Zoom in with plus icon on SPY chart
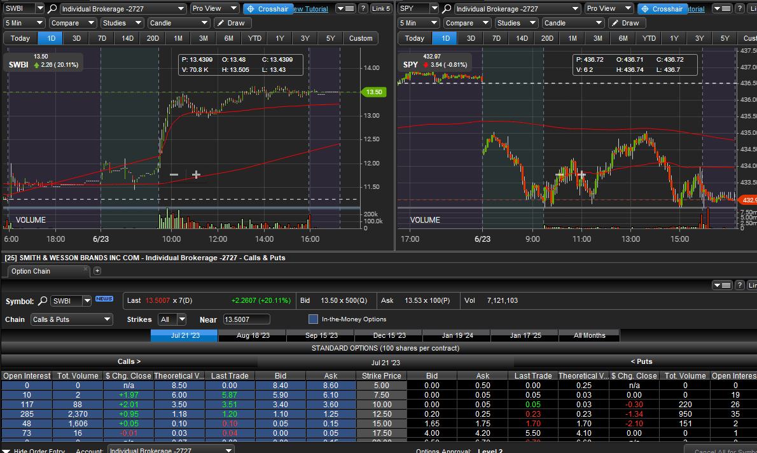757x453 pixels. coord(582,174)
